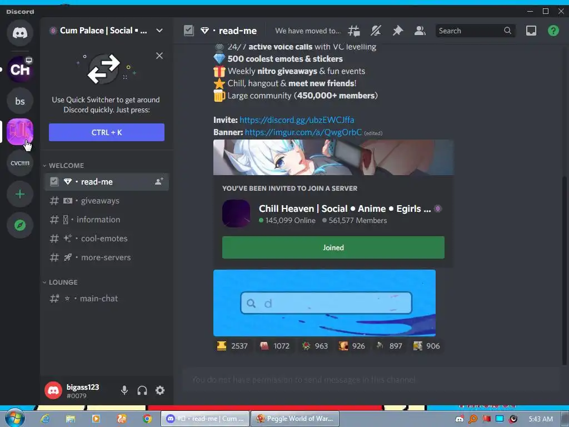The width and height of the screenshot is (569, 427).
Task: Click the bigass123 user avatar
Action: click(53, 390)
